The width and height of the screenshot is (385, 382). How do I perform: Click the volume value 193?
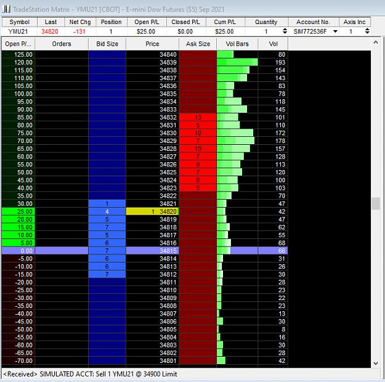click(x=280, y=62)
